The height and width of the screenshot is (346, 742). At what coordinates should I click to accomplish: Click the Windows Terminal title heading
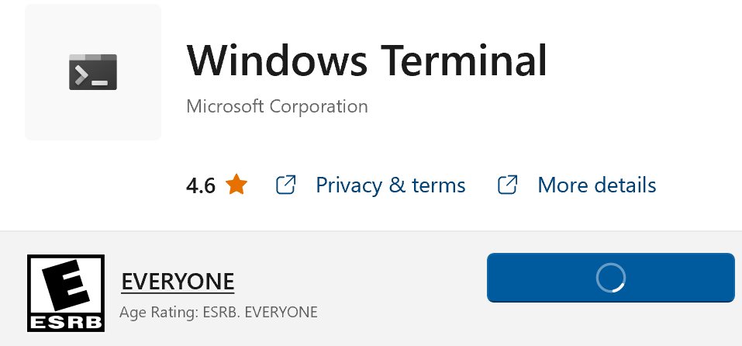(x=366, y=61)
